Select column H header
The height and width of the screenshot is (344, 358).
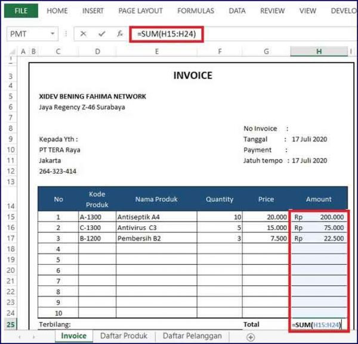click(x=319, y=52)
